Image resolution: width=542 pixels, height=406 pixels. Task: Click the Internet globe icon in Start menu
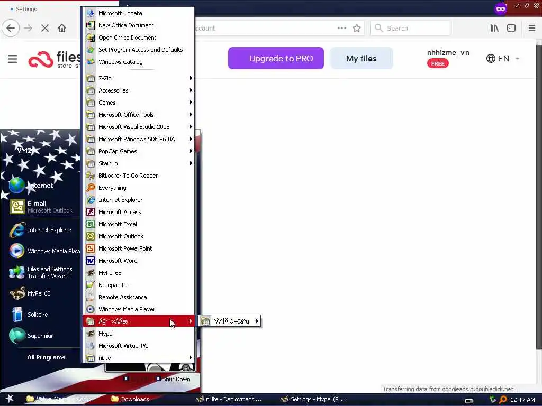point(16,186)
